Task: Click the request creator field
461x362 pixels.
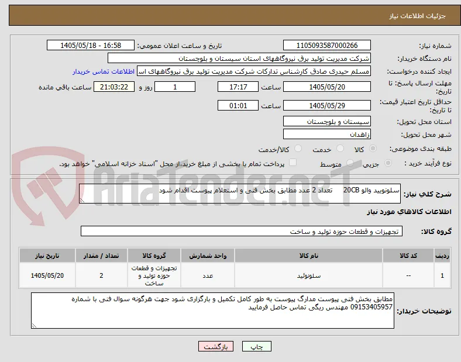Action: [254, 71]
